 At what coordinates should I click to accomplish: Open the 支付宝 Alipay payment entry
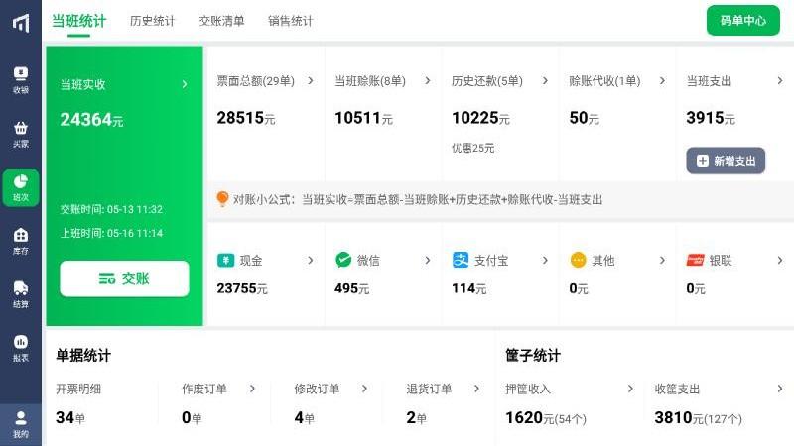pyautogui.click(x=499, y=261)
